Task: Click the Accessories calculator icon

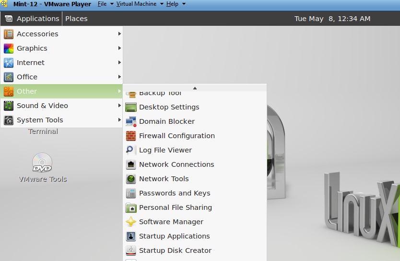Action: [9, 34]
